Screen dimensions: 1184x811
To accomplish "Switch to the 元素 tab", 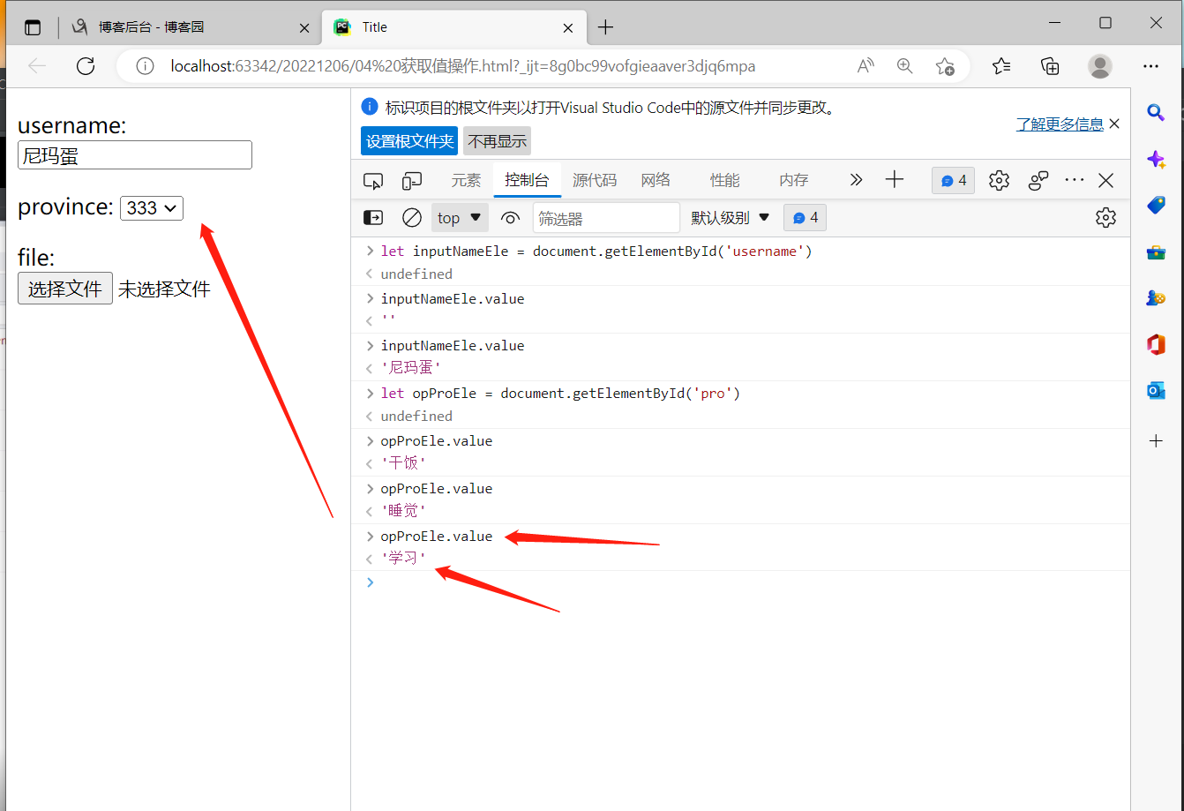I will click(x=467, y=180).
